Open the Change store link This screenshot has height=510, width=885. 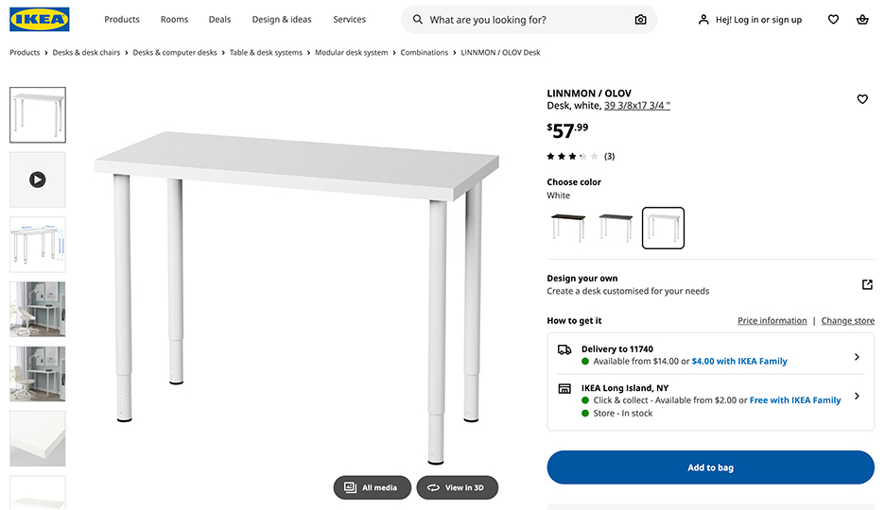(847, 321)
